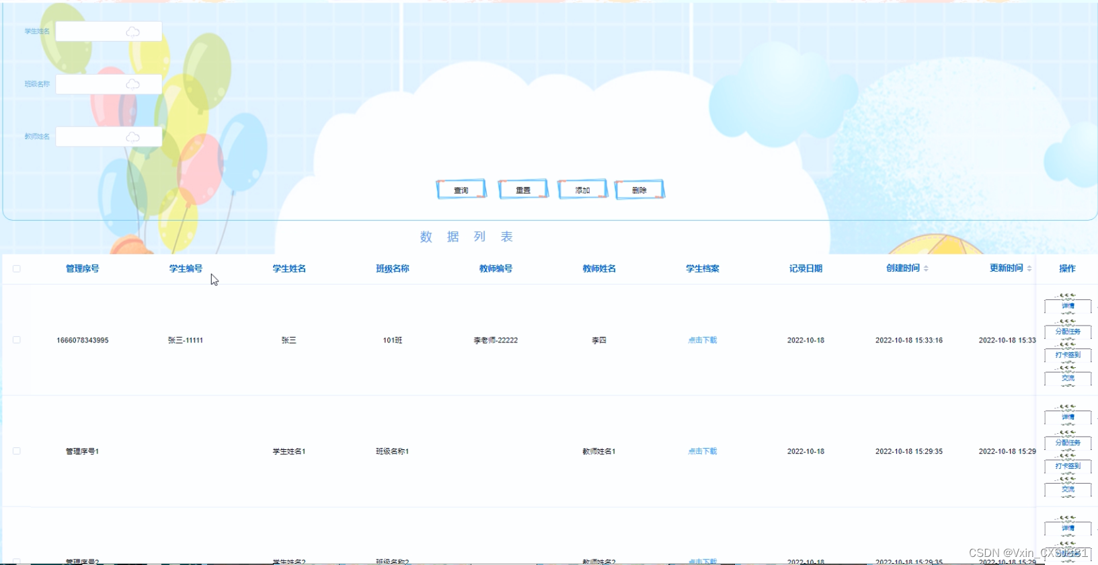The width and height of the screenshot is (1098, 565).
Task: Focus the 教师姓名 search input
Action: 108,137
